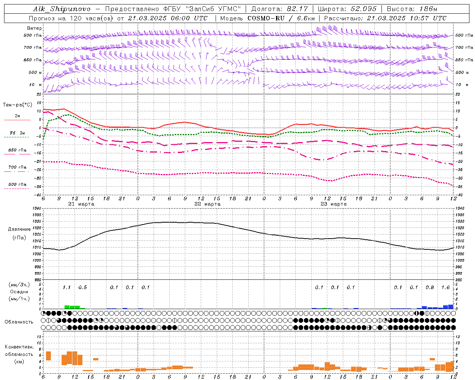The image size is (475, 380).
Task: Click the 0.8 precipitation value
Action: click(430, 288)
